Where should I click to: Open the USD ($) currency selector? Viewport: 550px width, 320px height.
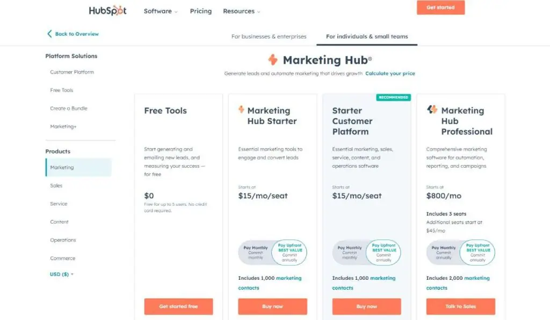pos(62,274)
